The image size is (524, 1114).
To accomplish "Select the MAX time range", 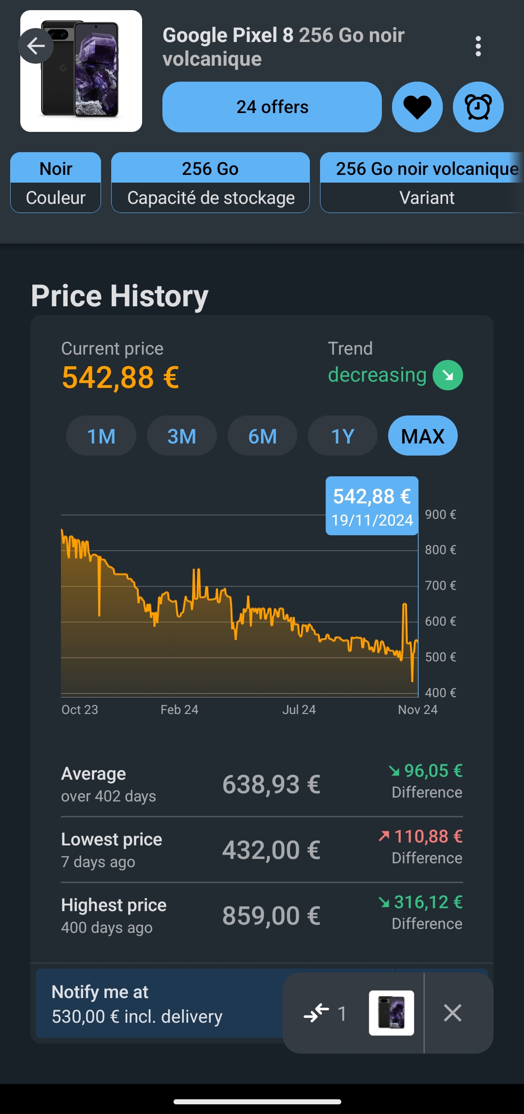I will click(x=422, y=436).
